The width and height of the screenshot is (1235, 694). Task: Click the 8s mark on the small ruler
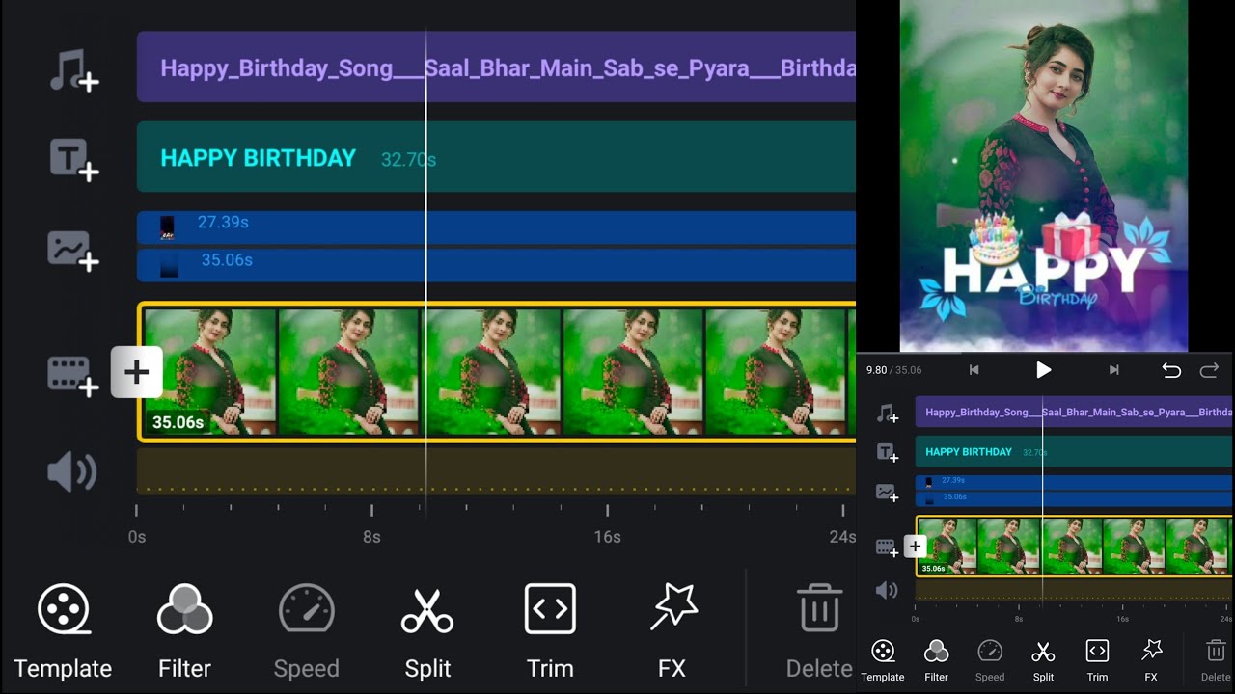[1019, 619]
